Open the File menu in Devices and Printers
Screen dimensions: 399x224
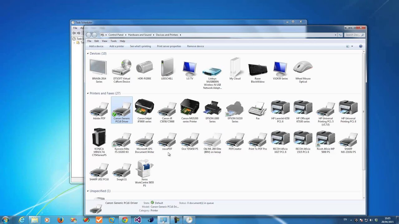89,41
